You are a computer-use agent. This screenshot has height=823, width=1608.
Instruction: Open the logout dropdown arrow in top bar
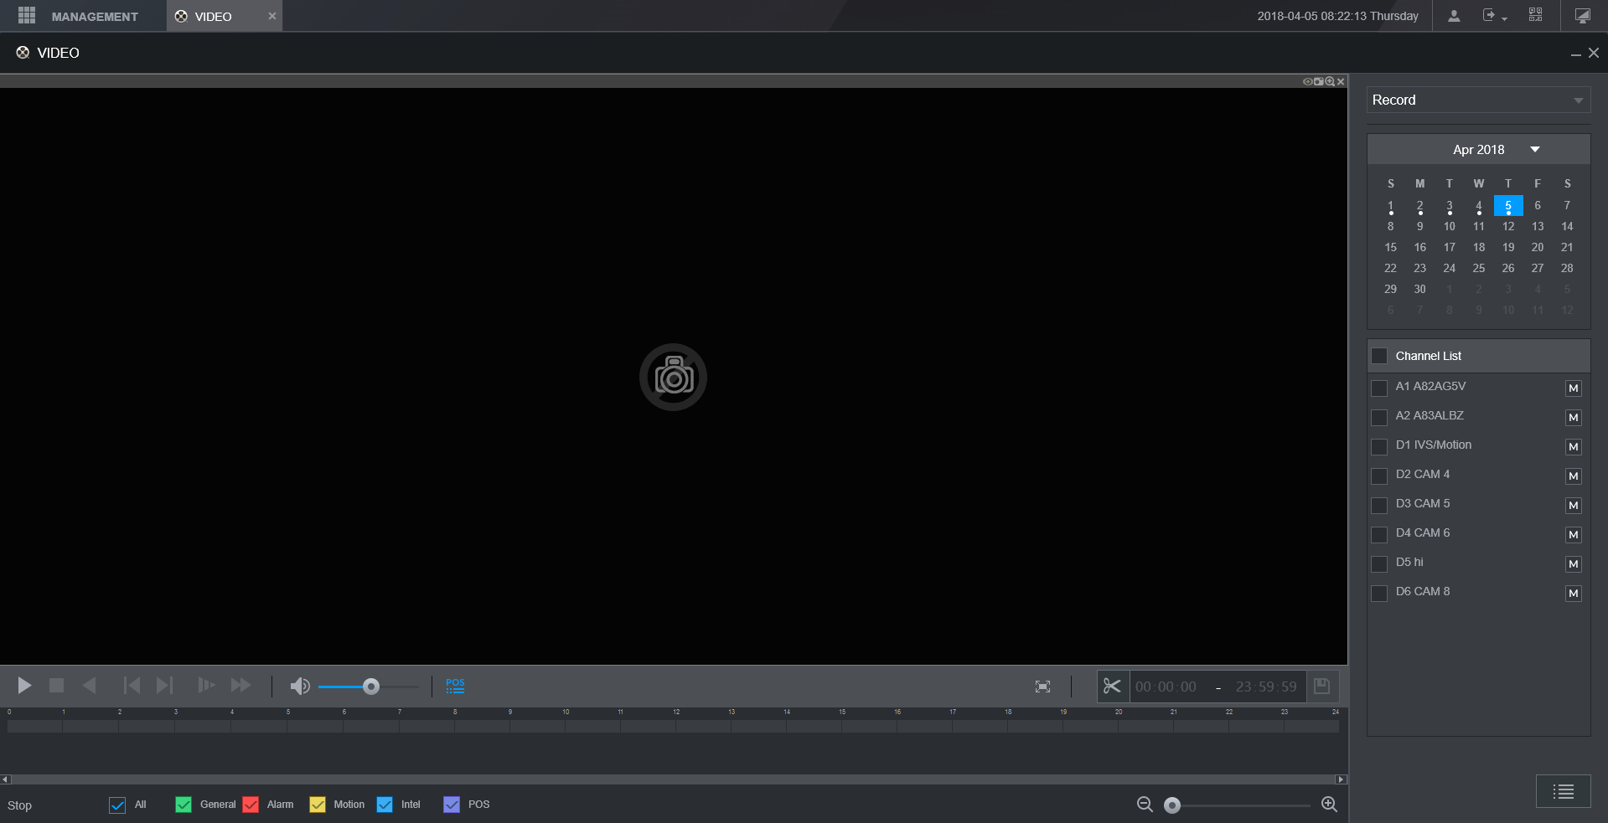1504,18
